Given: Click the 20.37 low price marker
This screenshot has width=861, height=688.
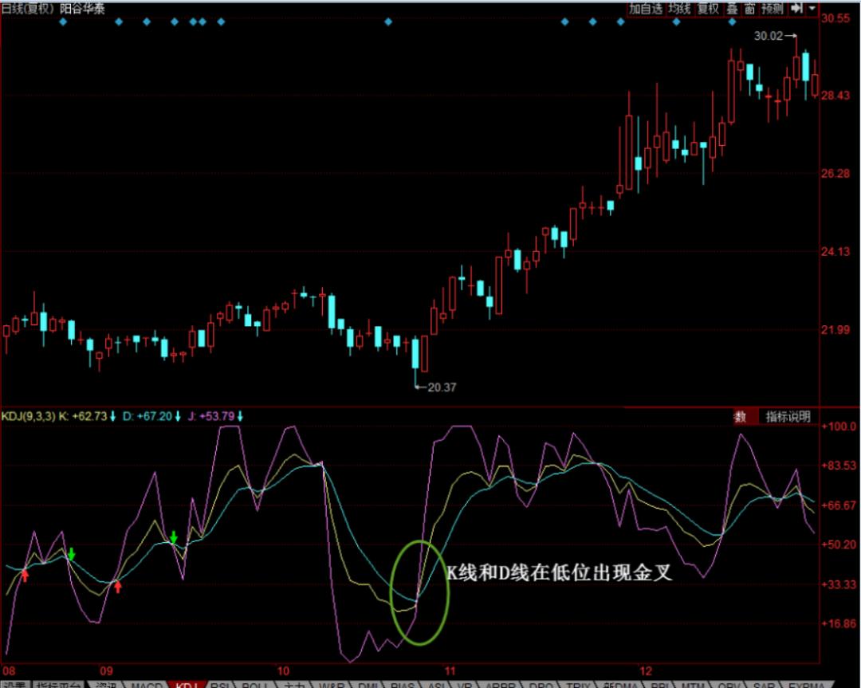Looking at the screenshot, I should click(442, 387).
